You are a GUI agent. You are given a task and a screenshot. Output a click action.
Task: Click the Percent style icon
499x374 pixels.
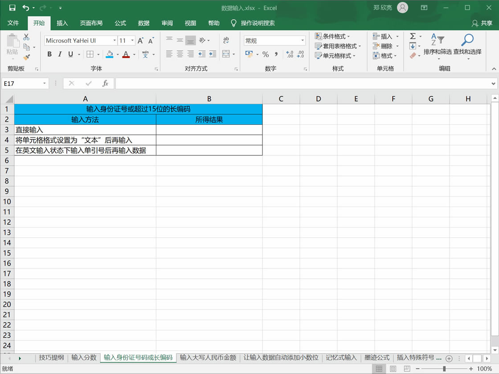(266, 54)
